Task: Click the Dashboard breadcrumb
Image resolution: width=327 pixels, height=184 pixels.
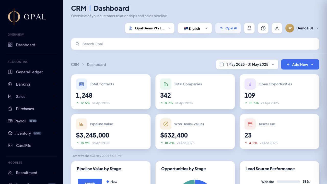Action: (x=96, y=65)
